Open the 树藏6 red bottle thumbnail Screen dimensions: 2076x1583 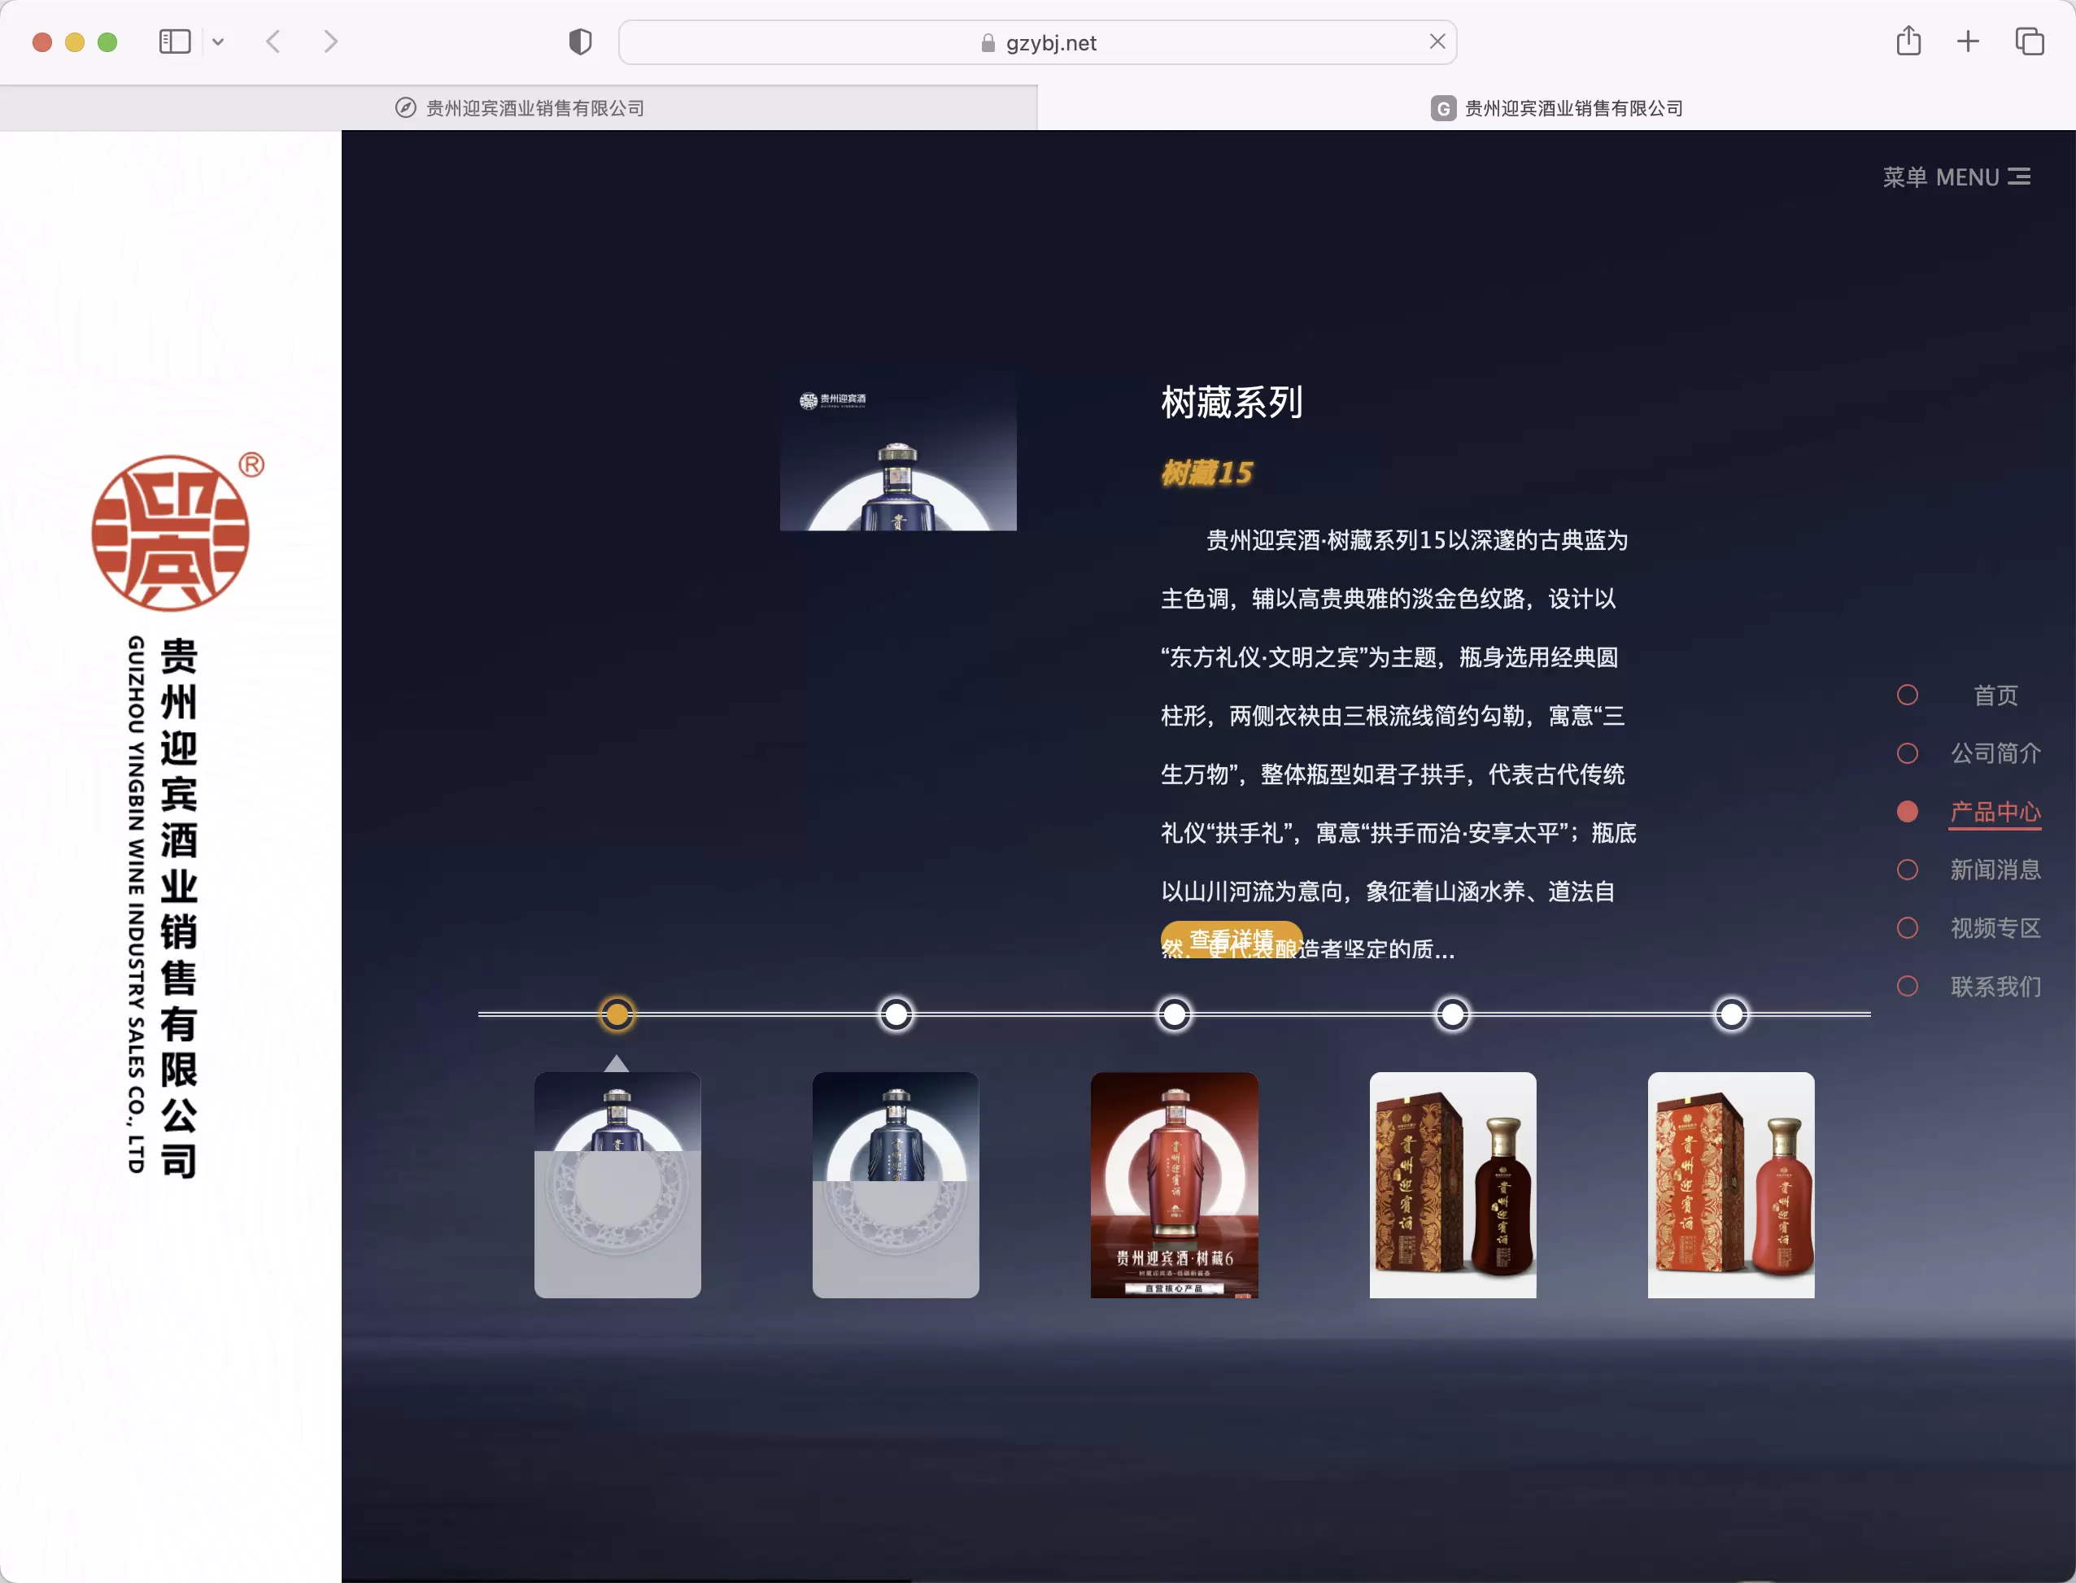click(1174, 1185)
